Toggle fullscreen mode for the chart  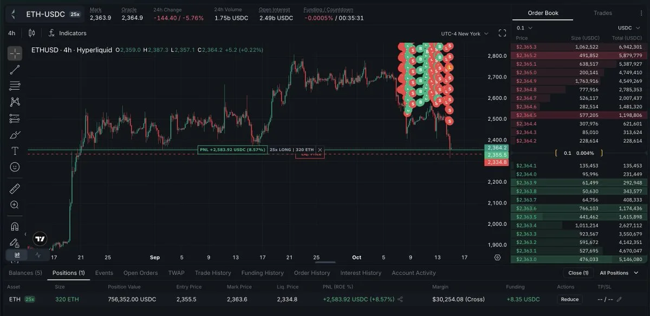(502, 33)
